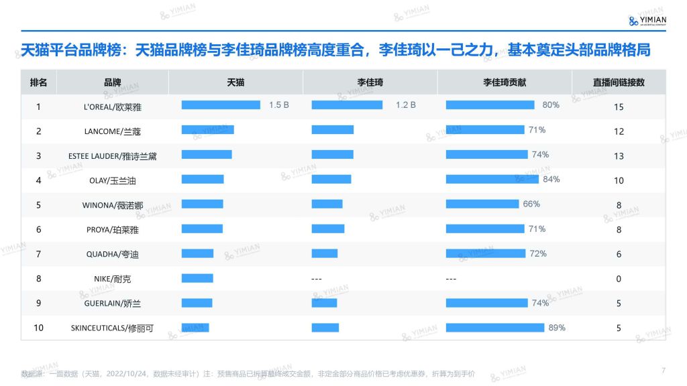Click the 直播间链接数 column header
The image size is (687, 386).
(x=619, y=82)
